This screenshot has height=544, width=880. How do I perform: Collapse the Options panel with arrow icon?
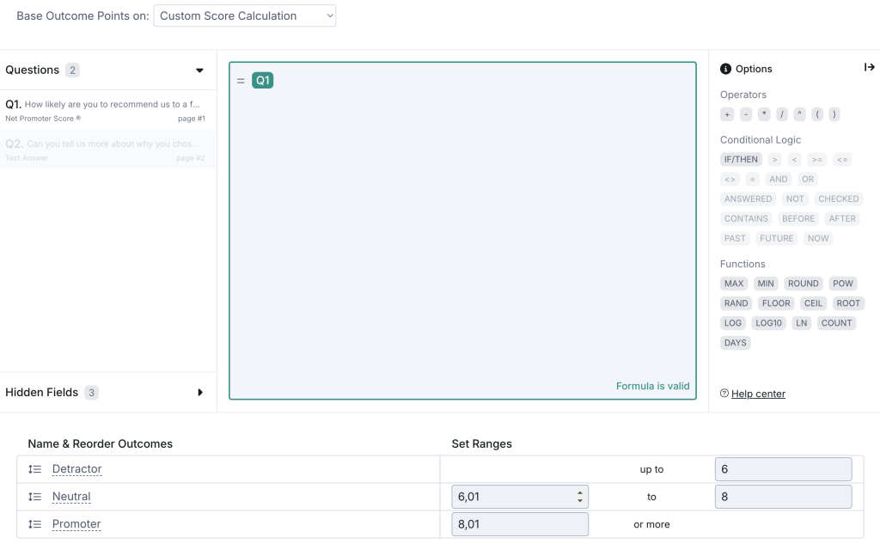870,67
